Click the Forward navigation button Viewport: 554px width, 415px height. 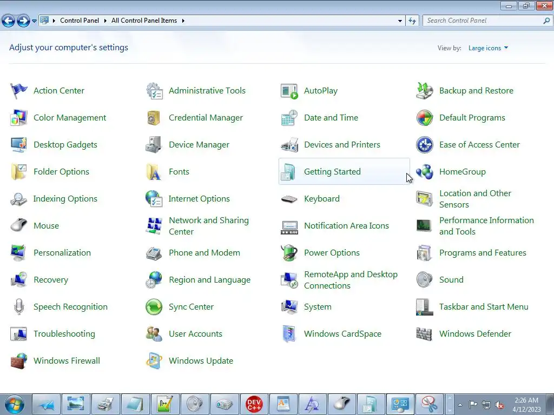23,21
